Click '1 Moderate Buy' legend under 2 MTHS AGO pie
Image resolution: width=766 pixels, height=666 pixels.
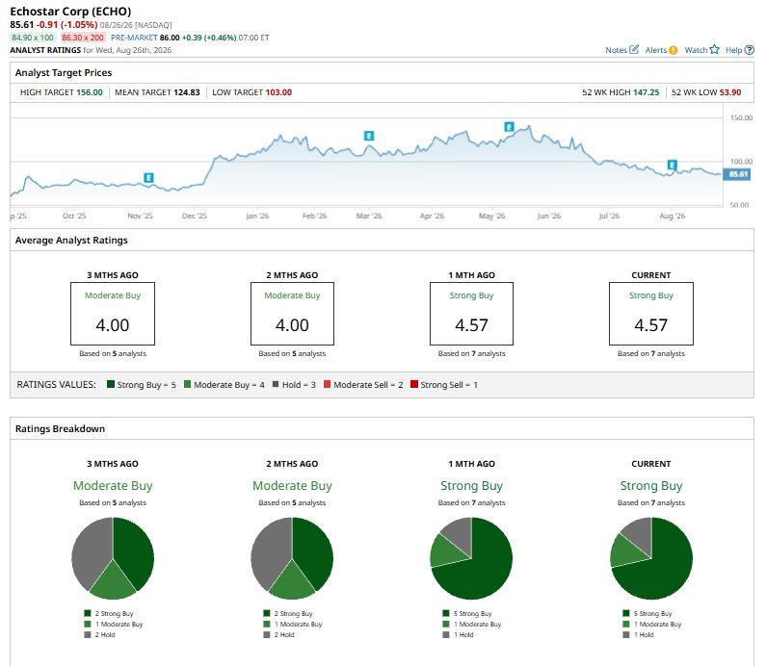pyautogui.click(x=293, y=624)
